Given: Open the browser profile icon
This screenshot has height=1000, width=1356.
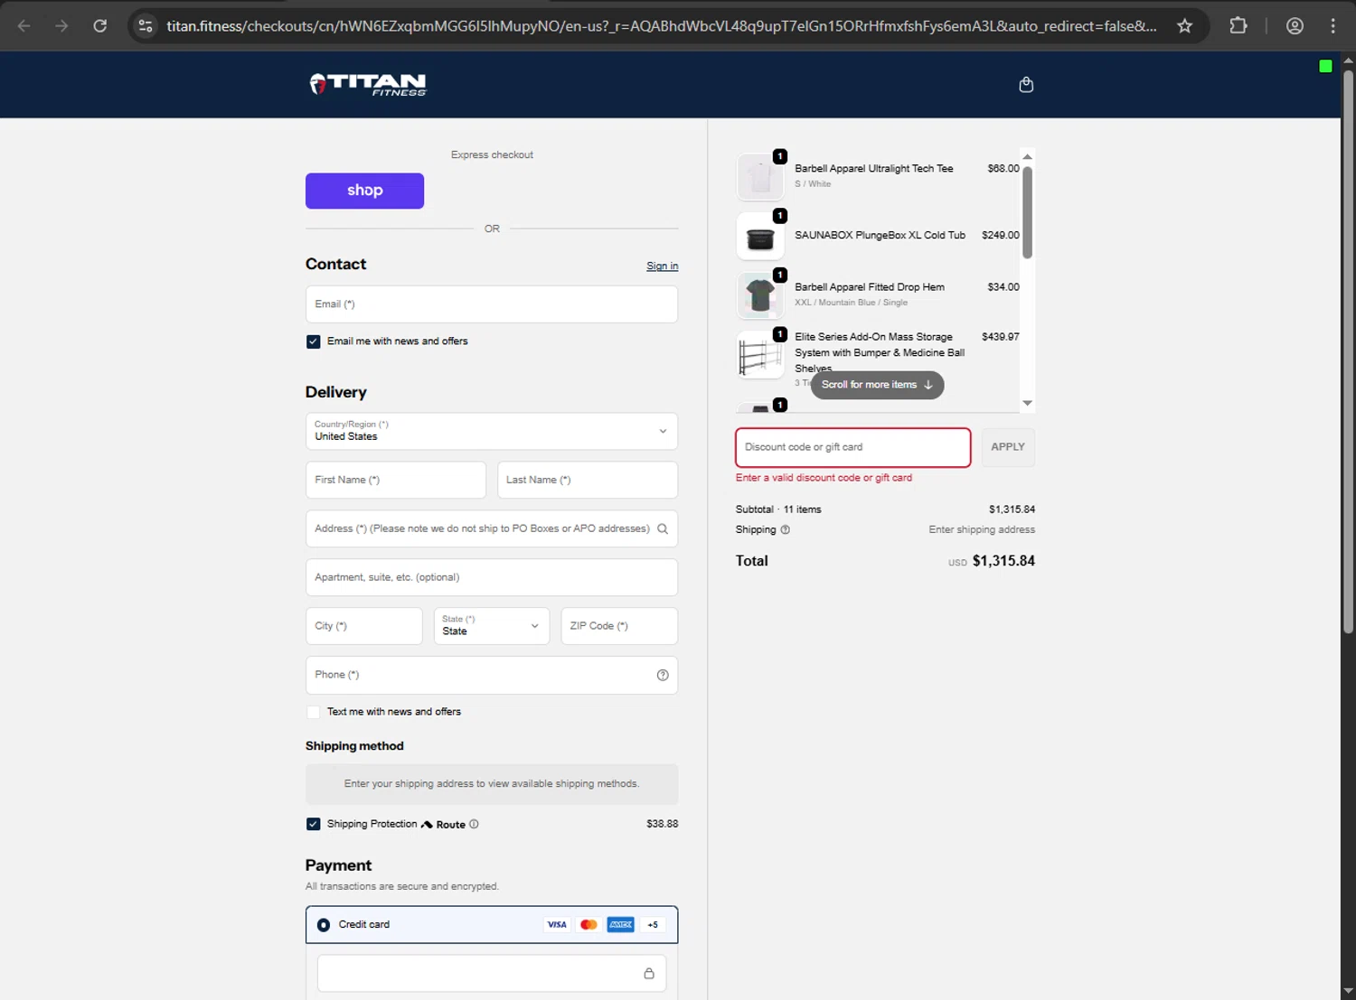Looking at the screenshot, I should [1295, 26].
